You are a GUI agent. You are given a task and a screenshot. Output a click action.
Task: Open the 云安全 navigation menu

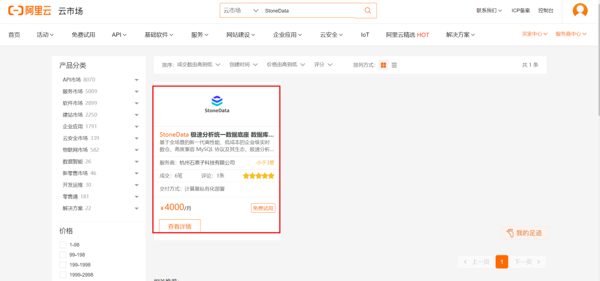tap(331, 35)
